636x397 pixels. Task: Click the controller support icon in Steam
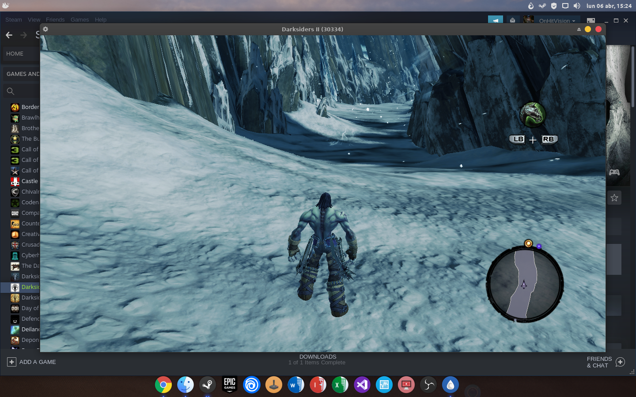pyautogui.click(x=614, y=172)
